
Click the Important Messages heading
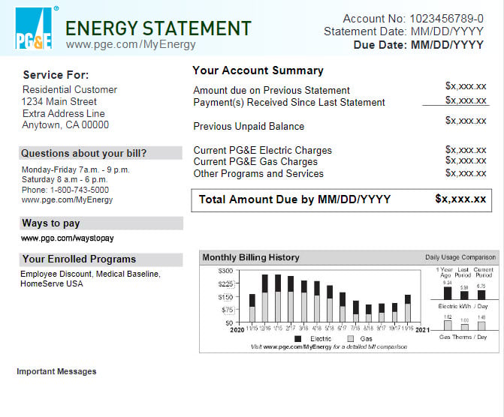pyautogui.click(x=56, y=371)
